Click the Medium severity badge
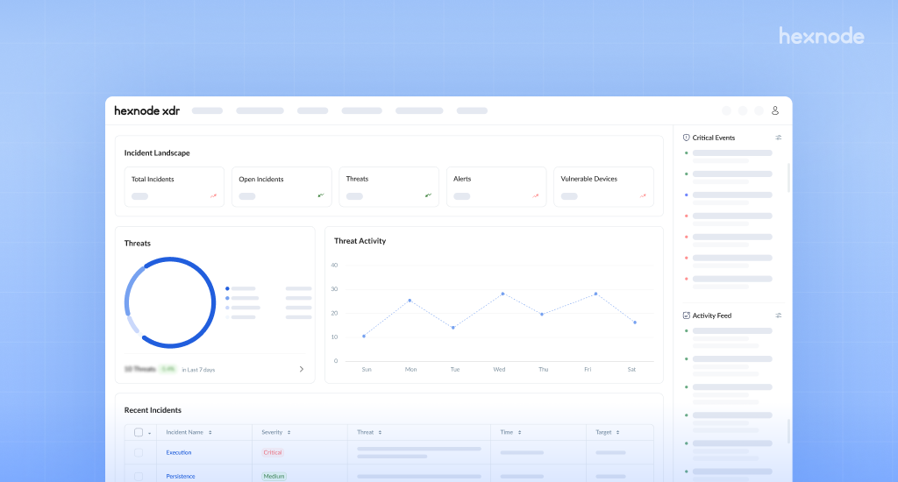898x482 pixels. [x=274, y=476]
